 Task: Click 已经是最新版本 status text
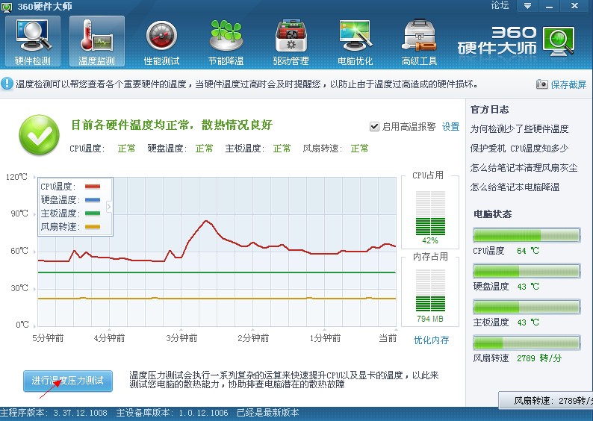click(268, 413)
